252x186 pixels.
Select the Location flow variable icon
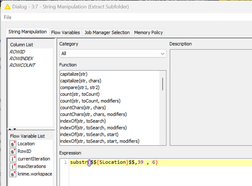(13, 144)
